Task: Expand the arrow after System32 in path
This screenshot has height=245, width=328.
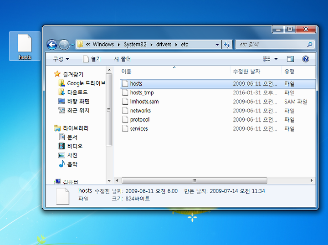Action: (151, 45)
